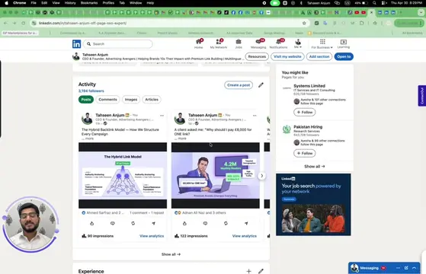Click the Resources button

click(x=257, y=56)
